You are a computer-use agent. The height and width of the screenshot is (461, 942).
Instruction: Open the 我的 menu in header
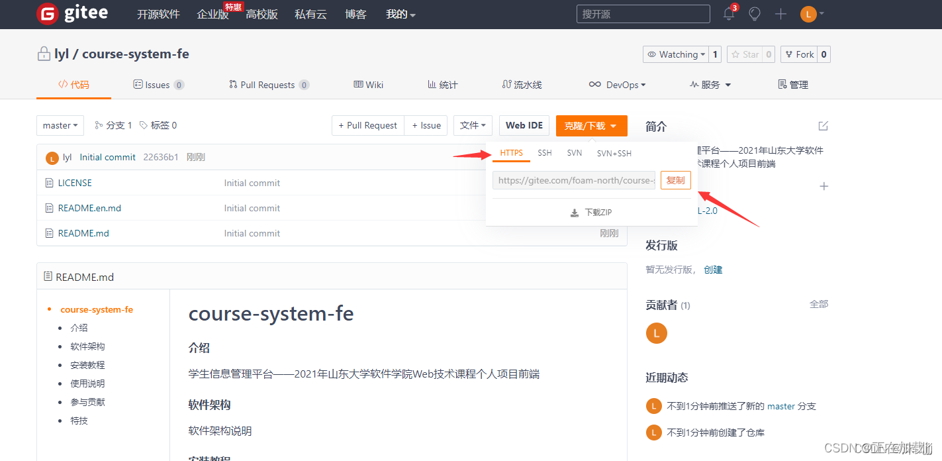400,14
